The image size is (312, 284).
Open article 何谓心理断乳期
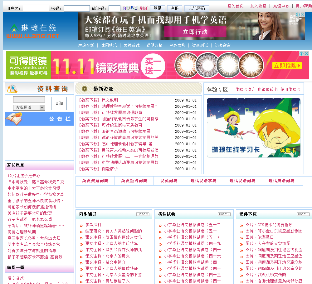(x=22, y=232)
